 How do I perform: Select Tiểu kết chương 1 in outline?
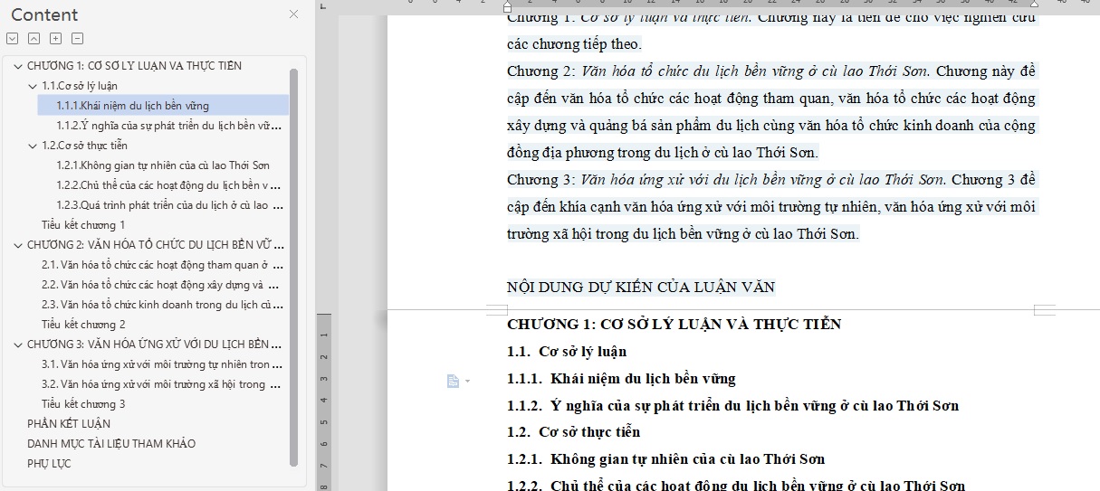[x=83, y=225]
